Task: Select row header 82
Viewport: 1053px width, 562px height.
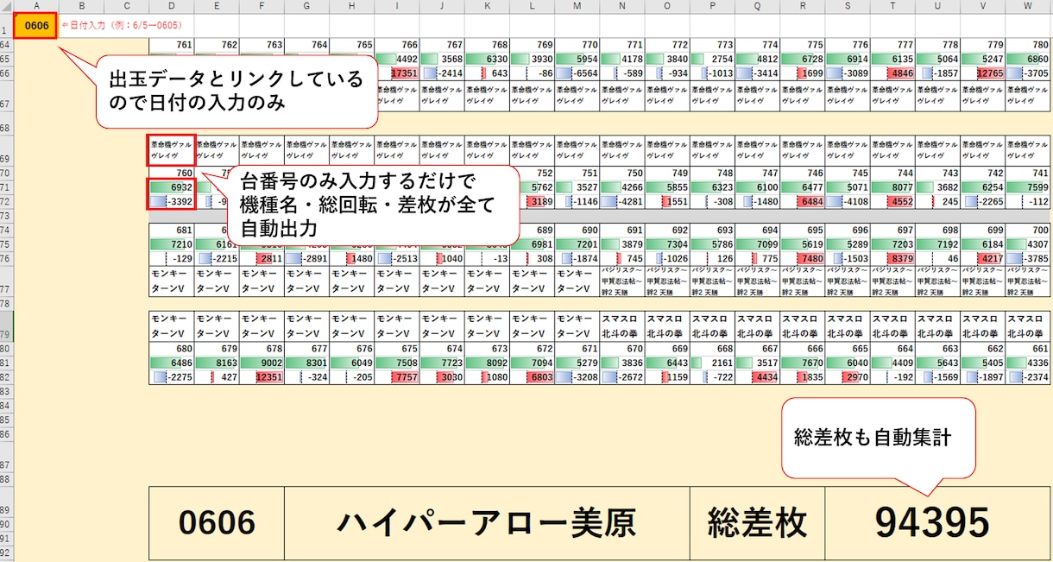Action: pos(7,377)
